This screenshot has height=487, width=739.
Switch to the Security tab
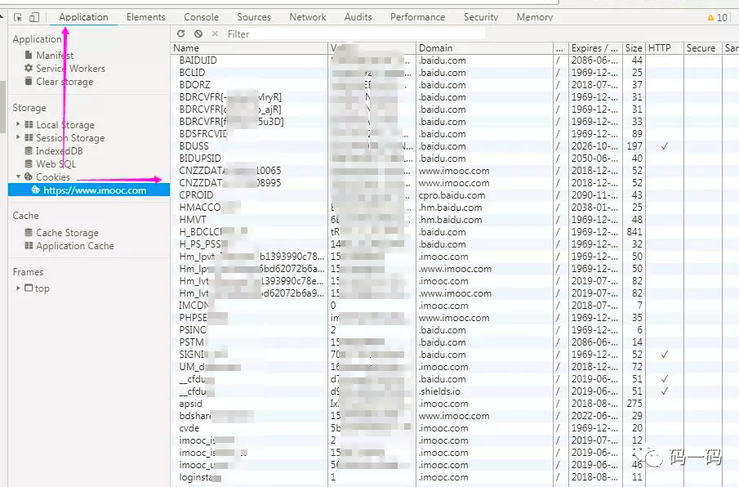coord(481,17)
